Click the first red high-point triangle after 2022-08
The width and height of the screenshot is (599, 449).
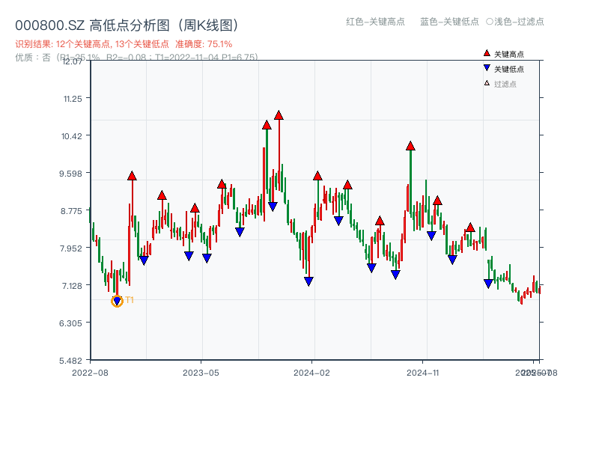coord(132,176)
